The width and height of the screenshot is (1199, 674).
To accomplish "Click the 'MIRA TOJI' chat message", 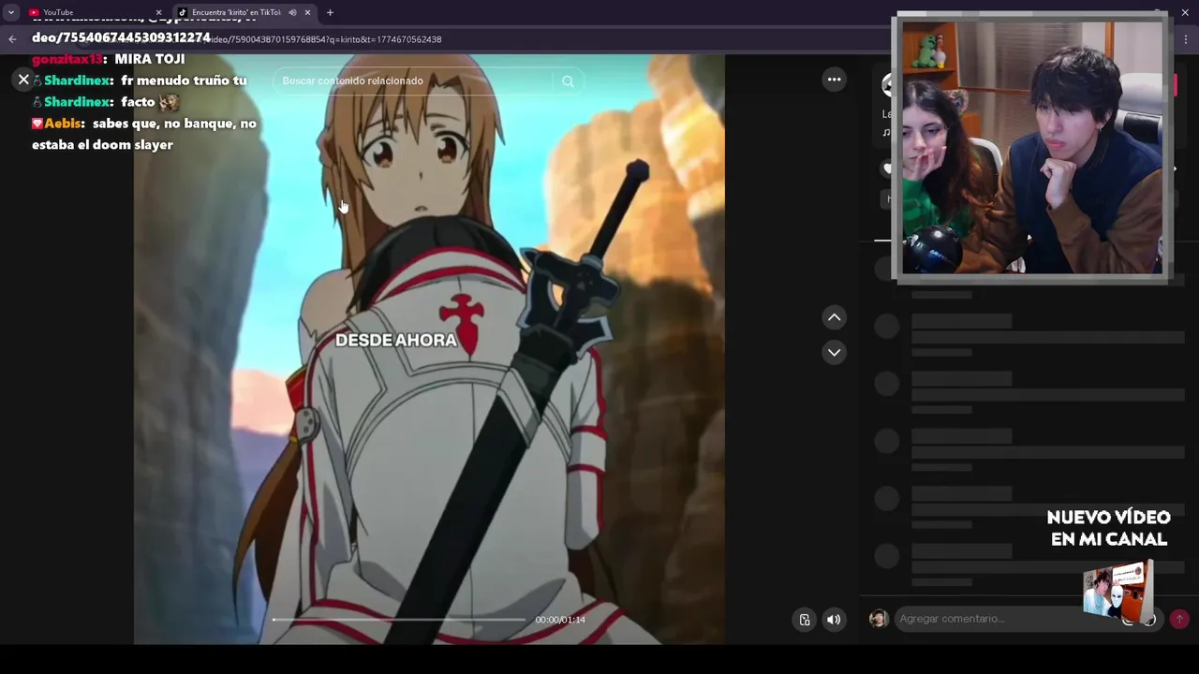I will tap(150, 59).
